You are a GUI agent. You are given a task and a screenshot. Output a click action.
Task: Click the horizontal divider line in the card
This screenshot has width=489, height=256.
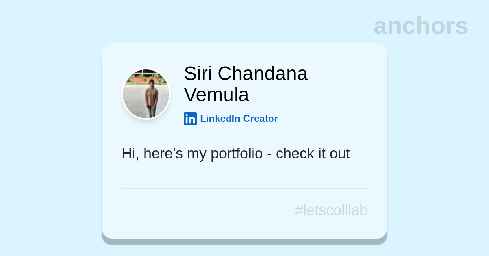click(x=244, y=189)
